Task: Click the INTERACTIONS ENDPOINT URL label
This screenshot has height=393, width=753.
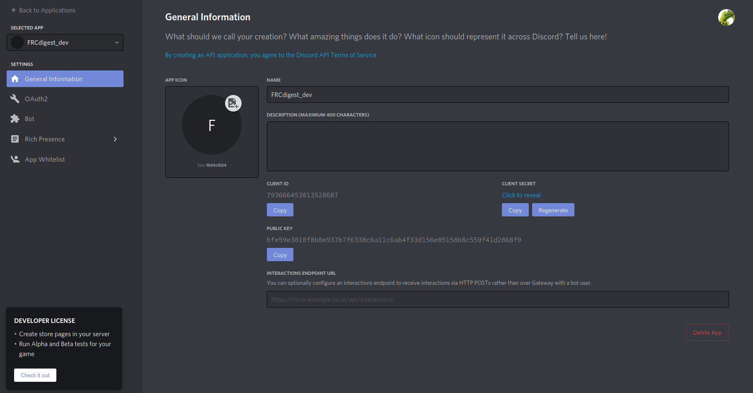Action: click(301, 273)
